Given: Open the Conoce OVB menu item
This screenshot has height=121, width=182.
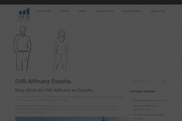Looking at the screenshot, I should point(43,11).
